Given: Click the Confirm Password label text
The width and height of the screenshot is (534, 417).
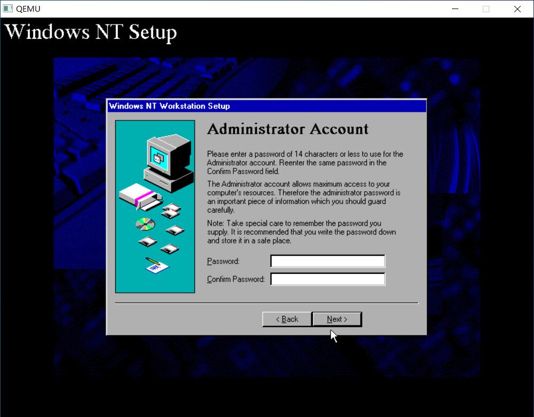Looking at the screenshot, I should (234, 279).
